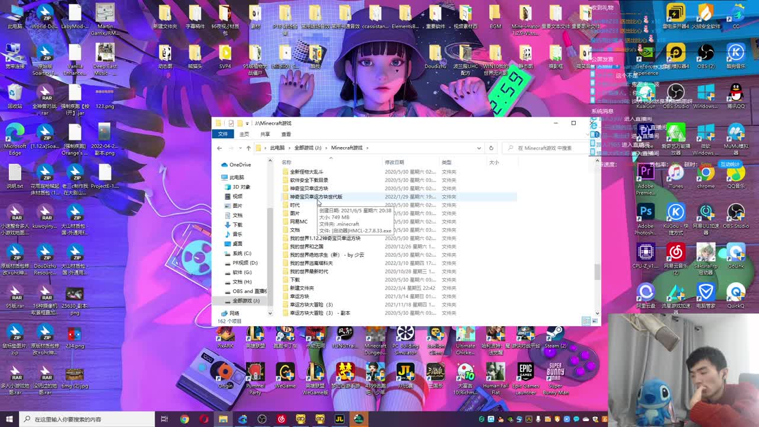
Task: Open Task View on the taskbar
Action: [x=165, y=419]
